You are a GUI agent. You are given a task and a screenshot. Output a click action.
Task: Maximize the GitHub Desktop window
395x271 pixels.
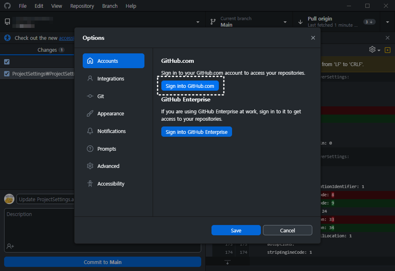(x=367, y=6)
